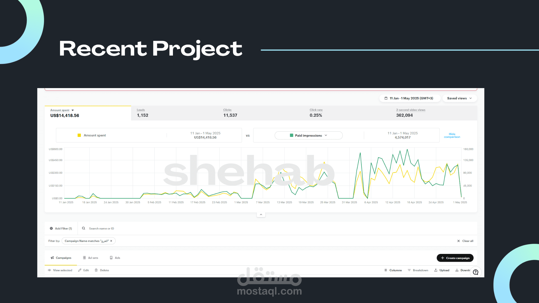Click the search magnifier icon
Screen dimensions: 539x303
pyautogui.click(x=84, y=228)
